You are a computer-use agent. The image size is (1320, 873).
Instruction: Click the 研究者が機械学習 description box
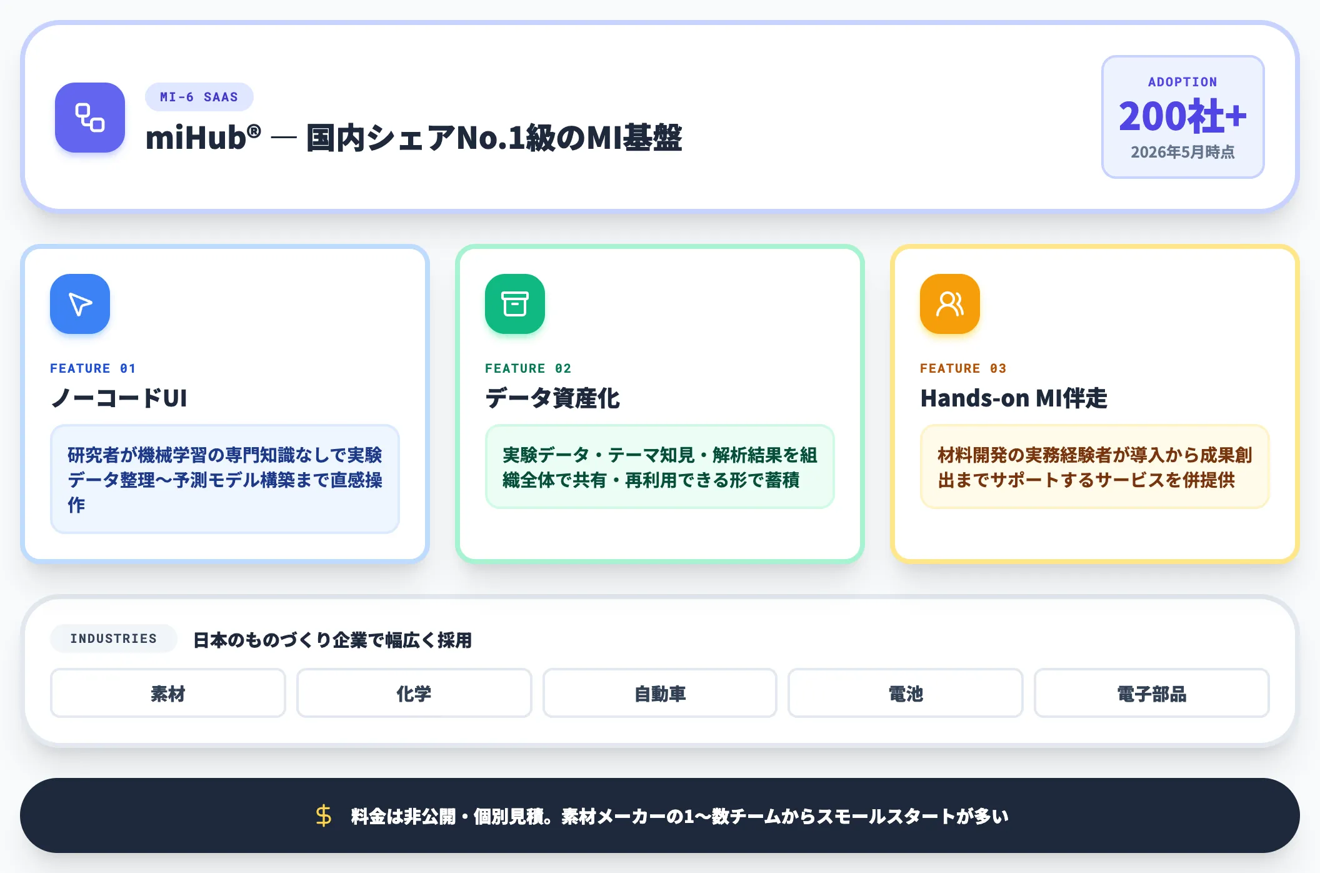pos(225,479)
